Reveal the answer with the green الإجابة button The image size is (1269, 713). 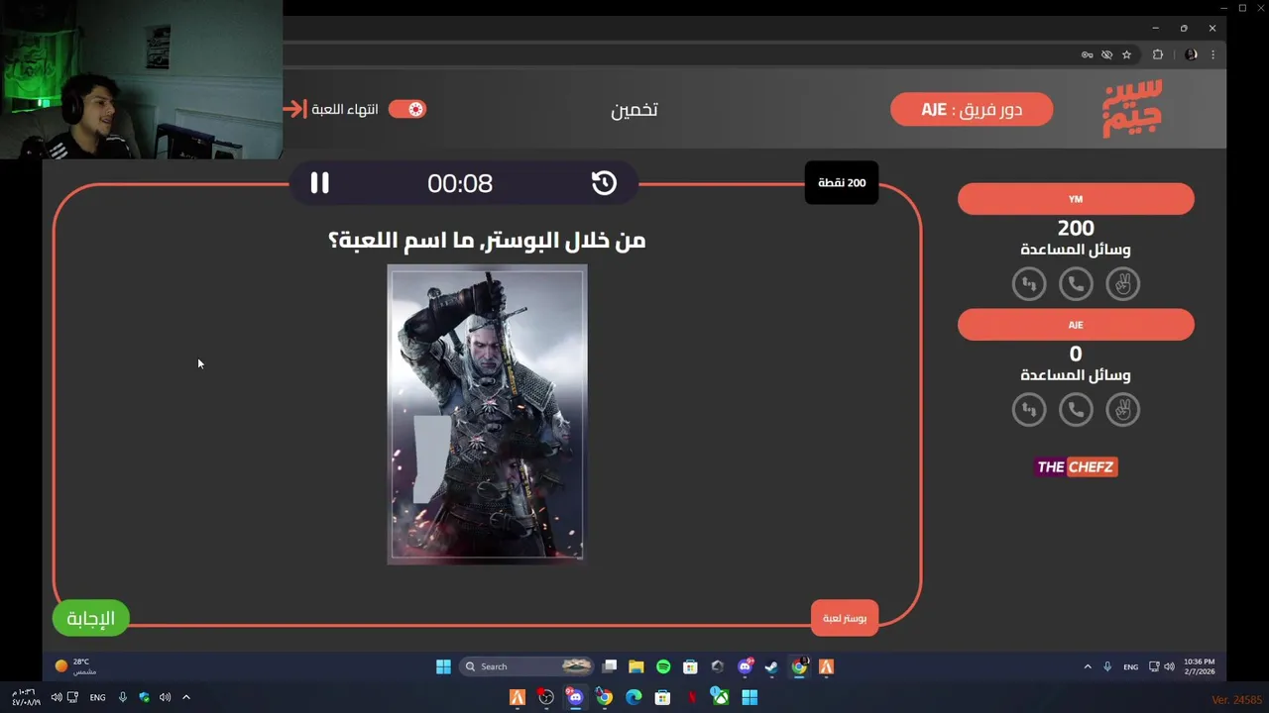point(90,618)
